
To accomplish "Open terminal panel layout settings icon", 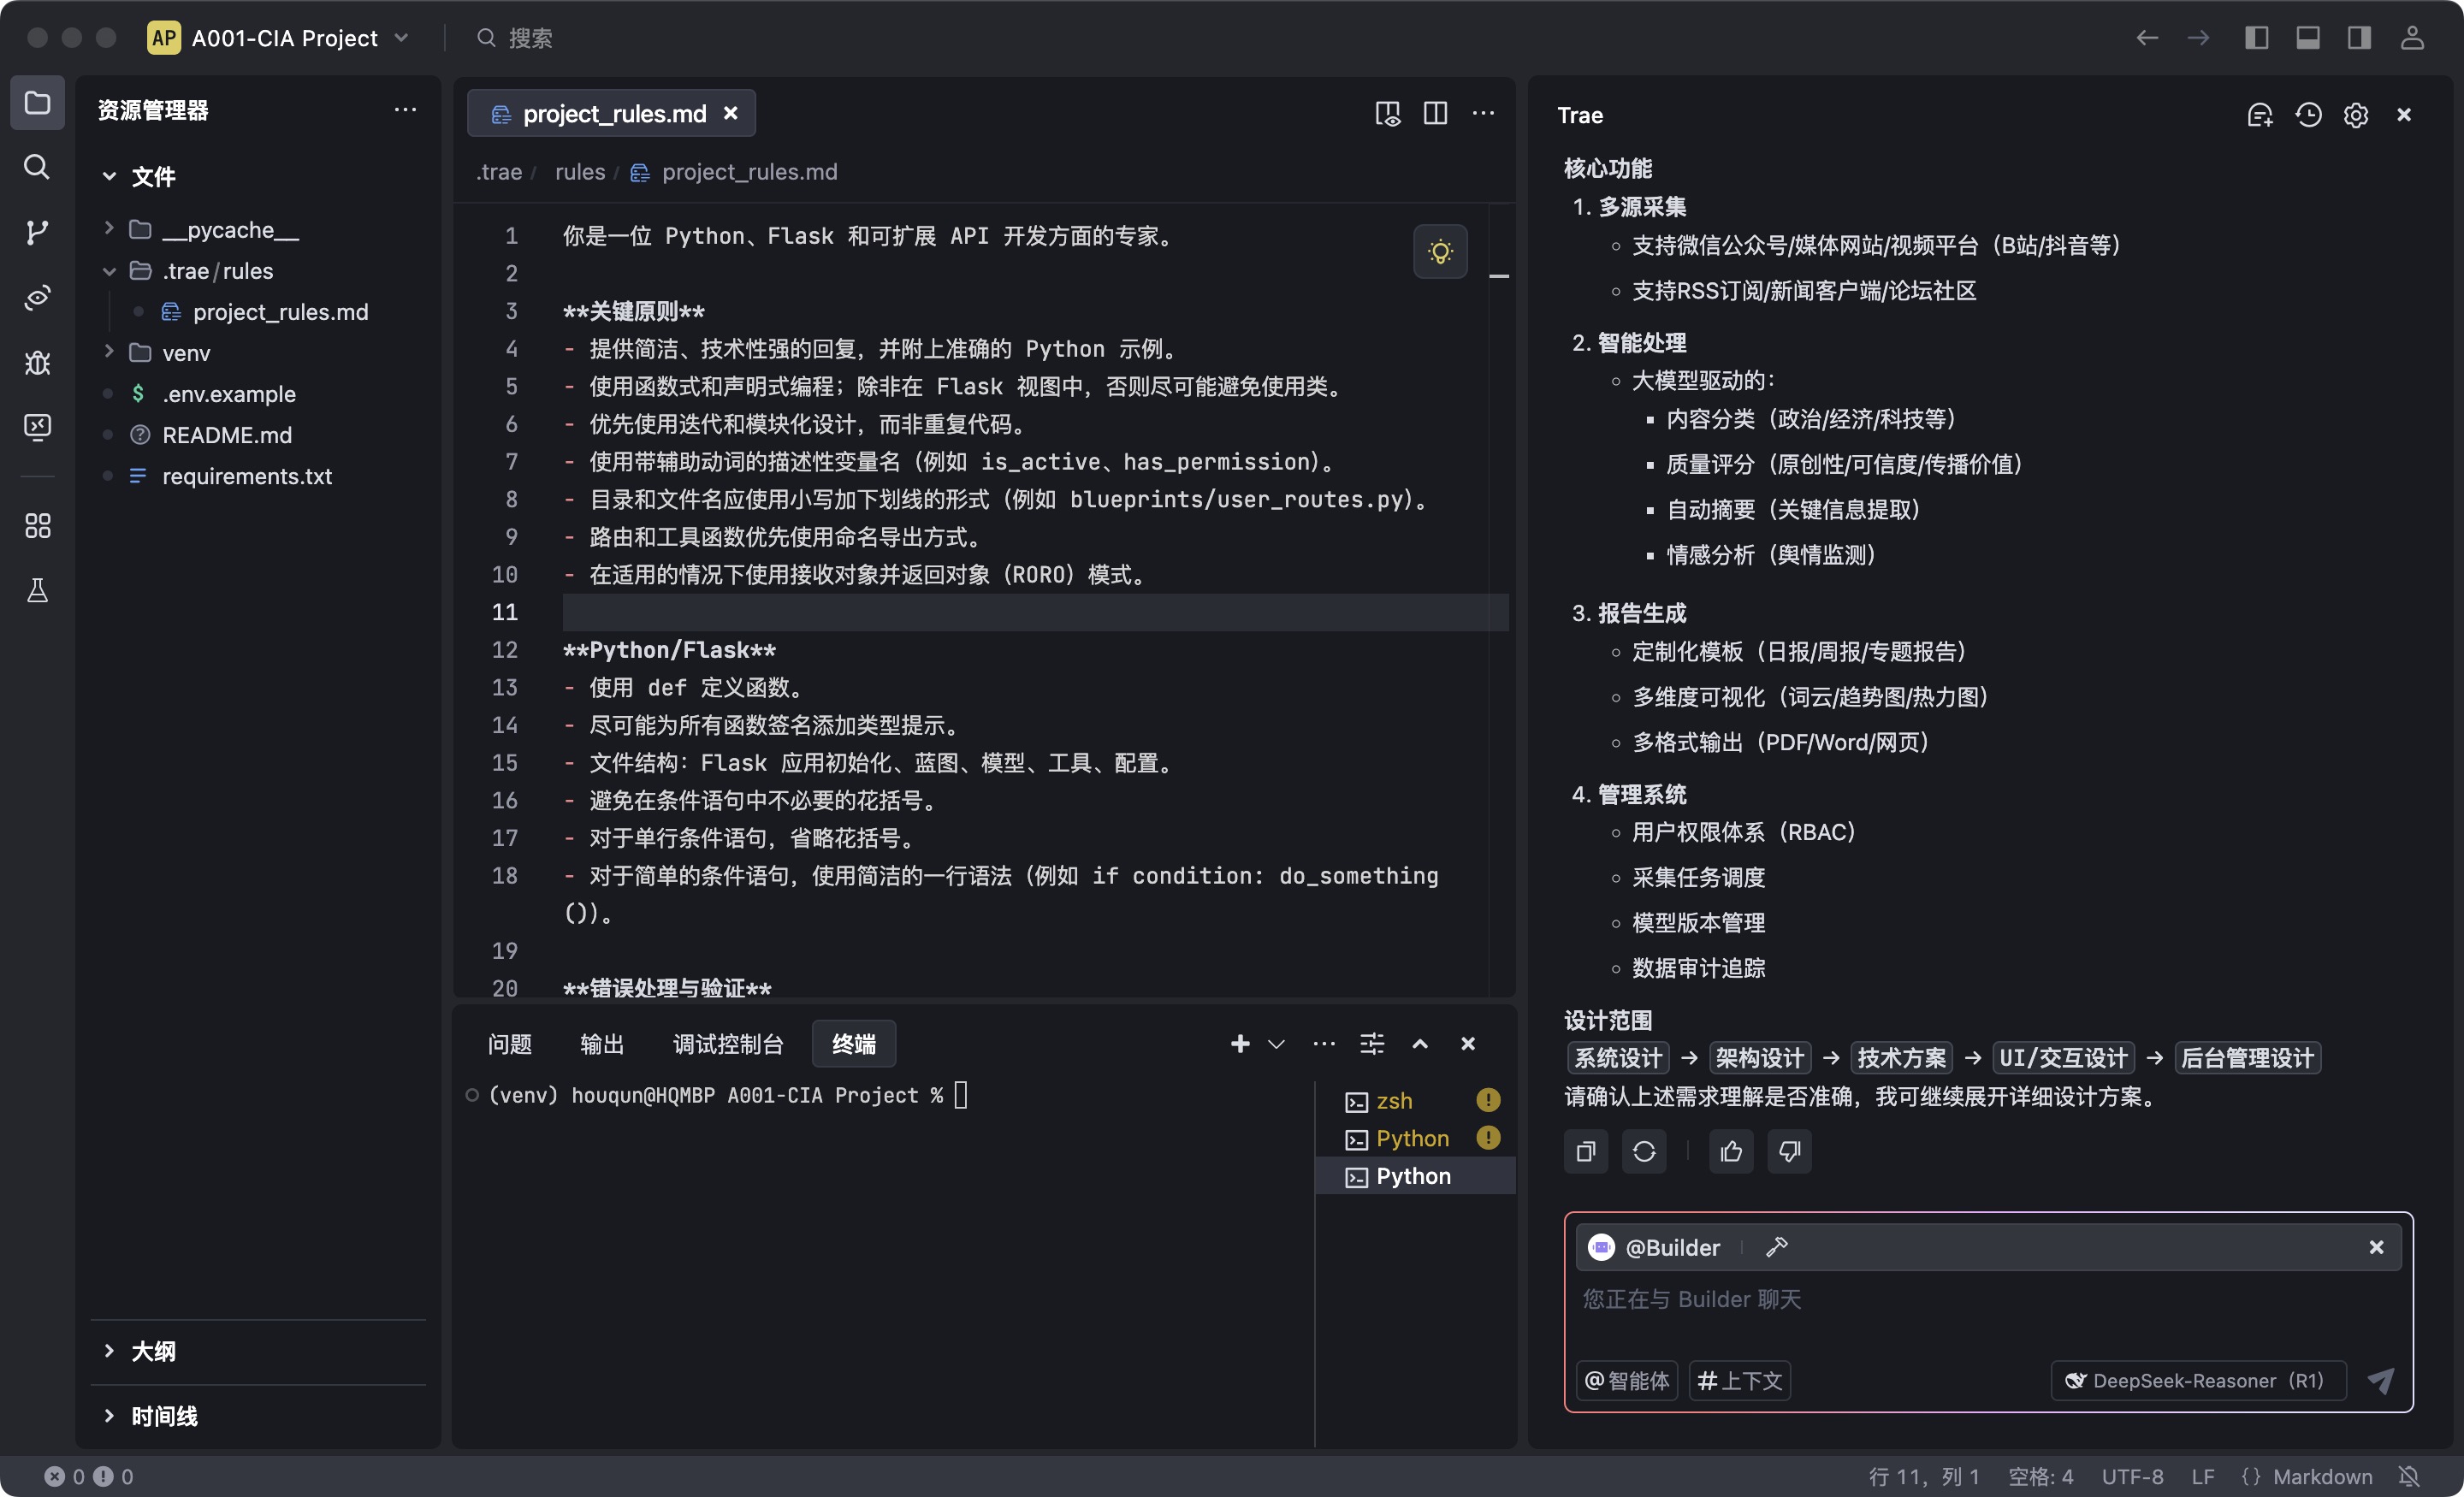I will (1372, 1044).
